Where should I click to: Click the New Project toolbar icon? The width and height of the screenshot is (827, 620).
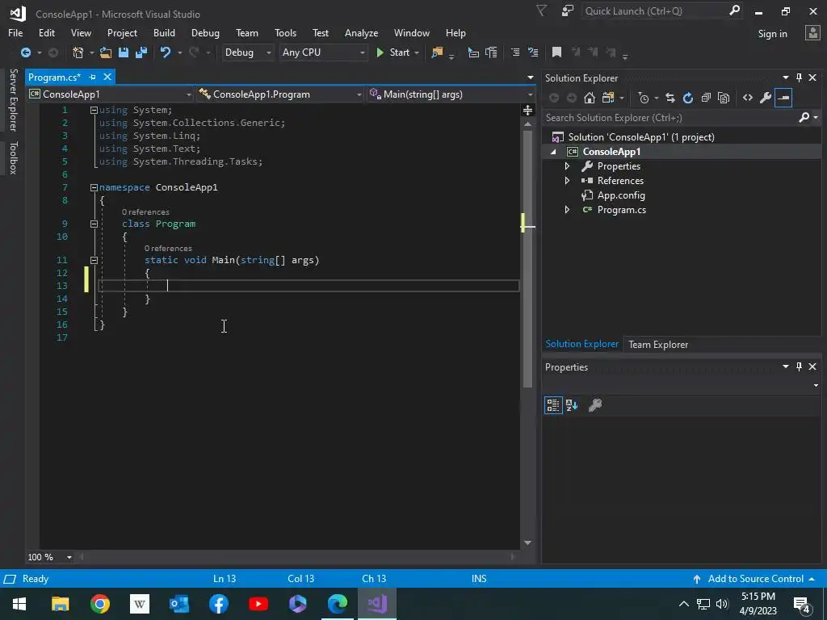point(78,52)
